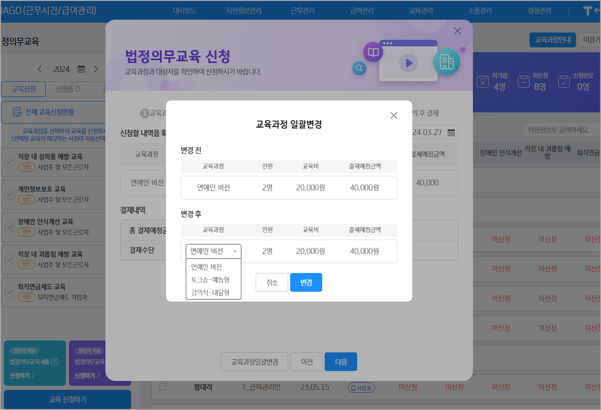Image resolution: width=601 pixels, height=410 pixels.
Task: Click the play video icon in banner
Action: click(x=408, y=63)
